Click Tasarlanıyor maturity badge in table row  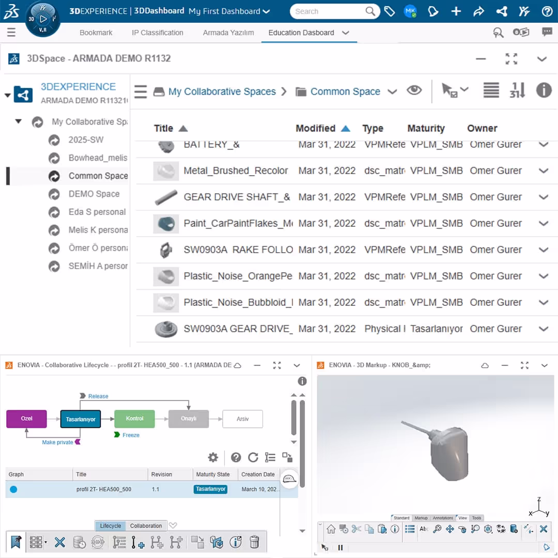[x=210, y=489]
